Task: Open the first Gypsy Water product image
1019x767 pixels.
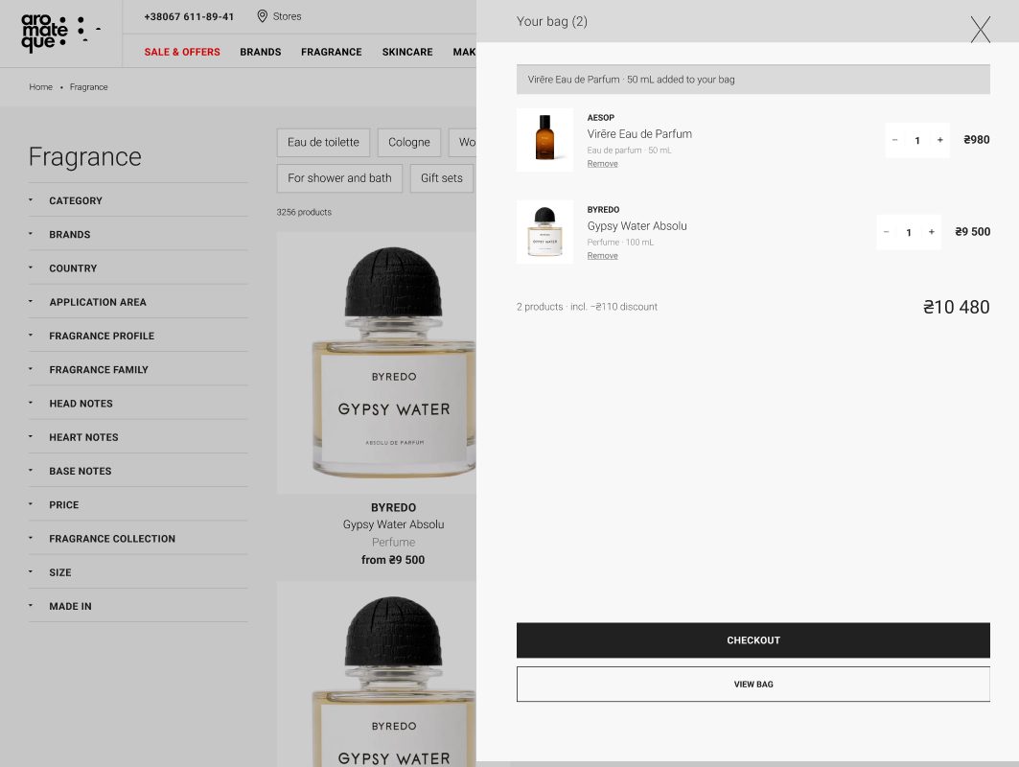Action: pyautogui.click(x=377, y=362)
